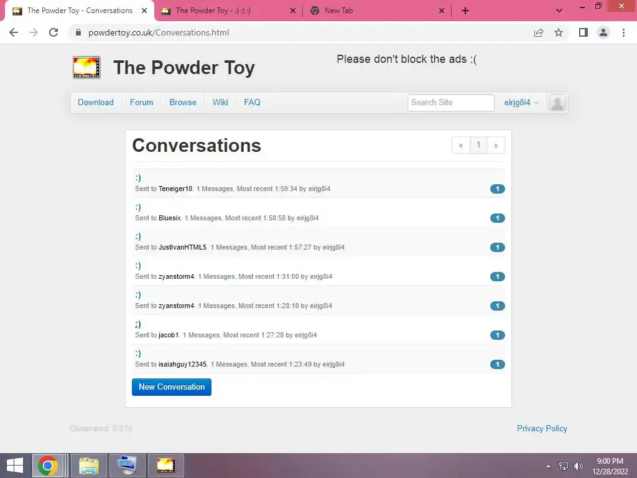Open the :) conversation at 1:28:10
637x478 pixels.
138,295
